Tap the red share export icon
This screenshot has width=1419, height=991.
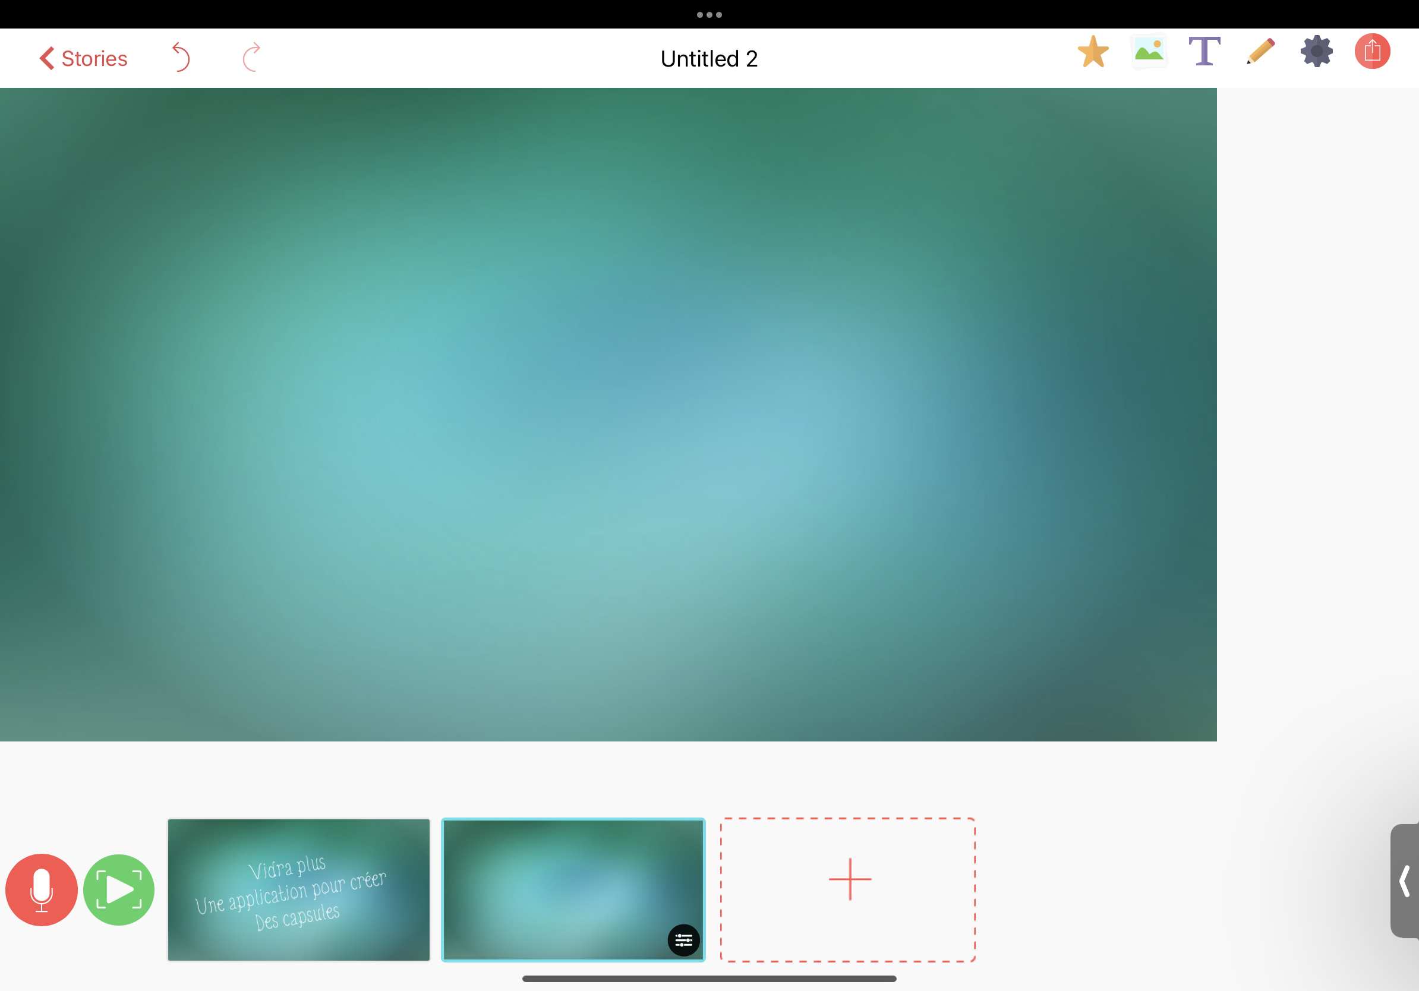(x=1372, y=51)
